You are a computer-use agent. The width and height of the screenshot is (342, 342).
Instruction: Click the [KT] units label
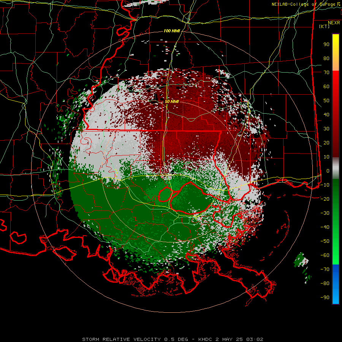[324, 26]
